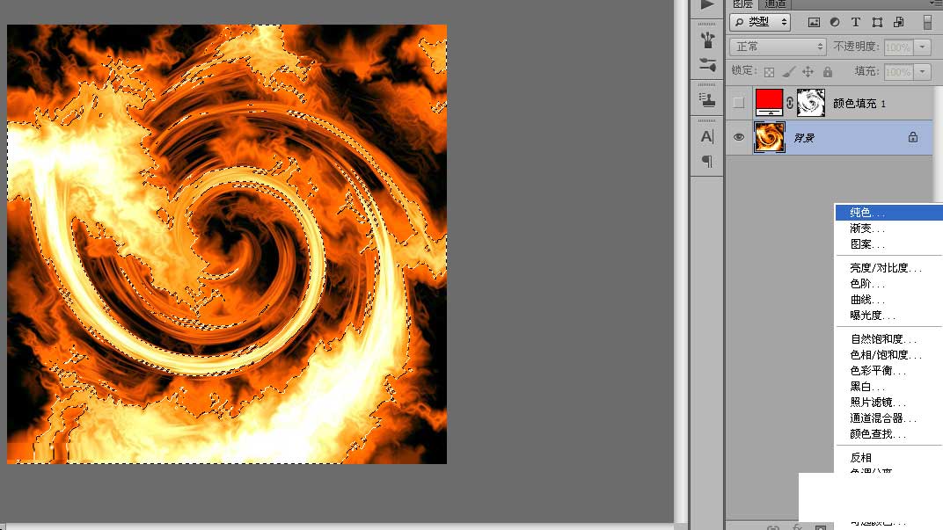Viewport: 943px width, 530px height.
Task: Click lock all padlock icon
Action: point(828,72)
